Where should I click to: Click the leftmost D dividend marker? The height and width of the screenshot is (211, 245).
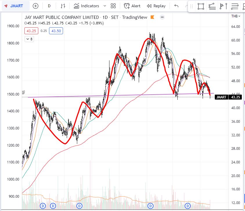click(43, 206)
